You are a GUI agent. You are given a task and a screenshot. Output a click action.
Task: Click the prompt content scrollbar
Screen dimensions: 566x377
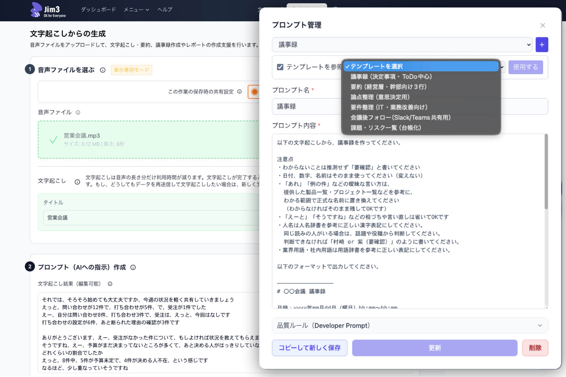[546, 172]
